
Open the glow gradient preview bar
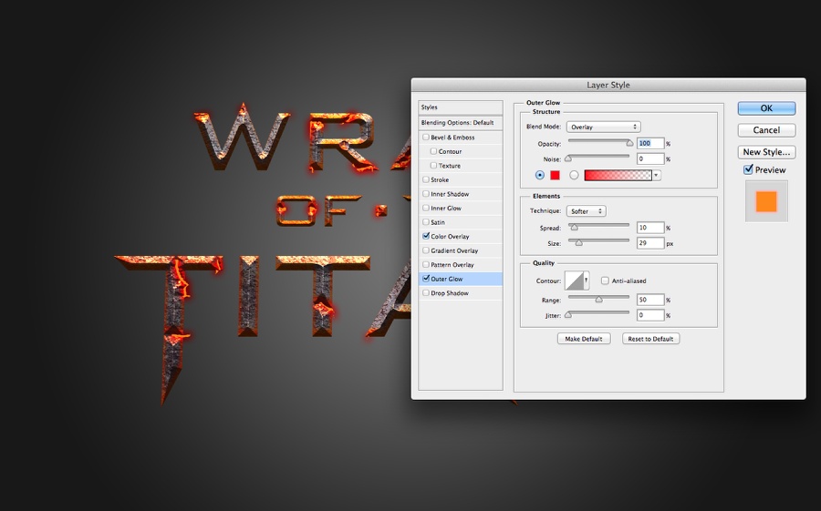618,175
